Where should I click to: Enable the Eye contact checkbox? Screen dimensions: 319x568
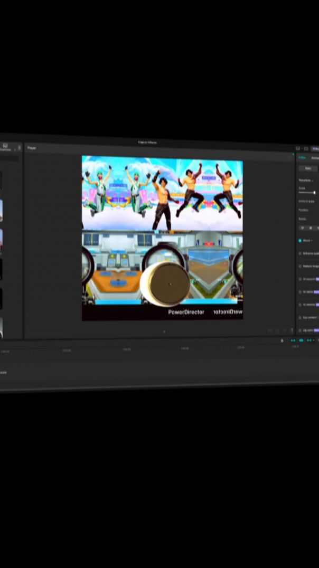click(300, 318)
